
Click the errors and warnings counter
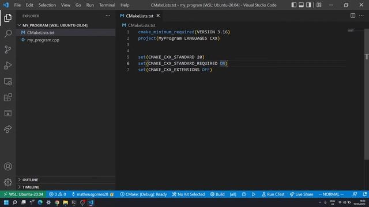pos(58,194)
